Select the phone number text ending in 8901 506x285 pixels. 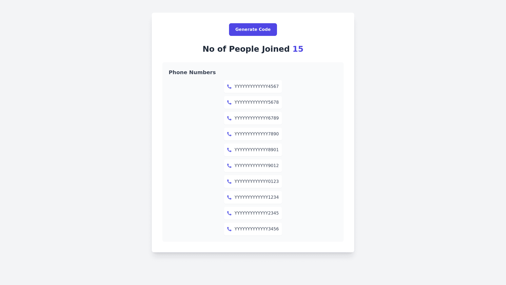[x=256, y=150]
